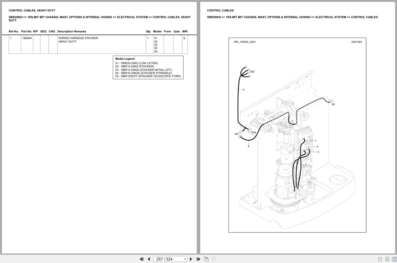Viewport: 397px width, 263px height.
Task: Switch to two-page facing layout
Action: point(395,259)
